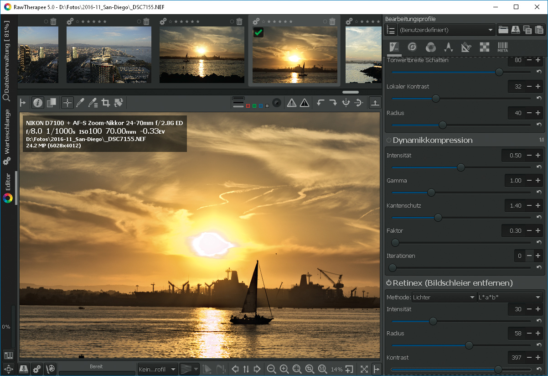Viewport: 548px width, 376px height.
Task: Save the current image to disk
Action: click(24, 369)
